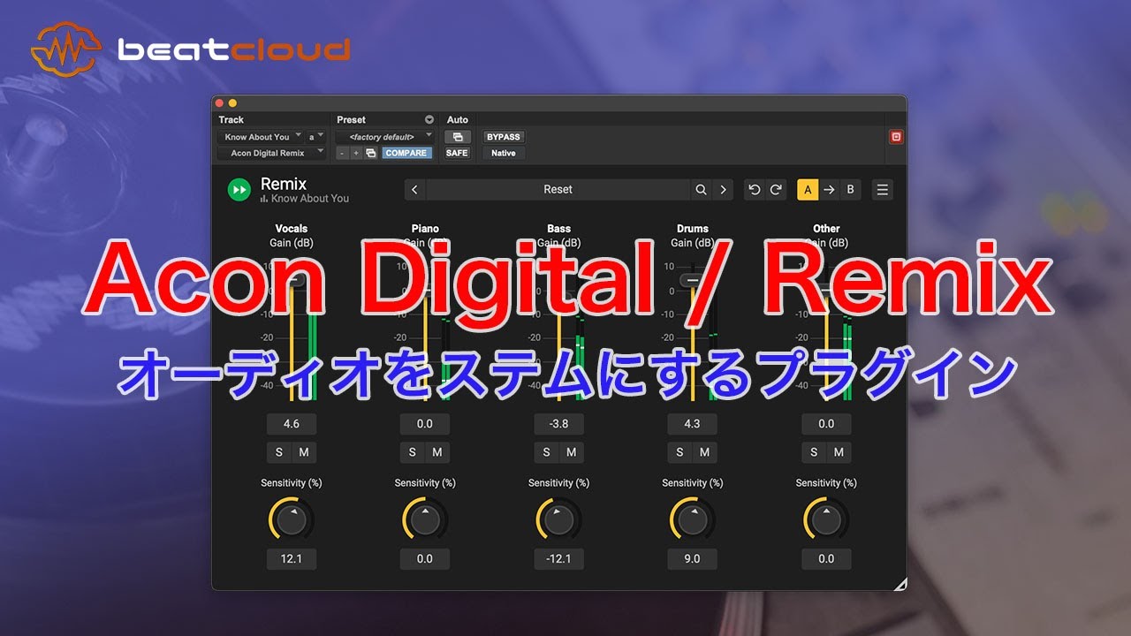
Task: Click the Drums sensitivity value 9.0
Action: 692,559
